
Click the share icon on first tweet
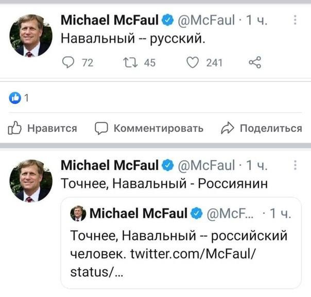[254, 63]
